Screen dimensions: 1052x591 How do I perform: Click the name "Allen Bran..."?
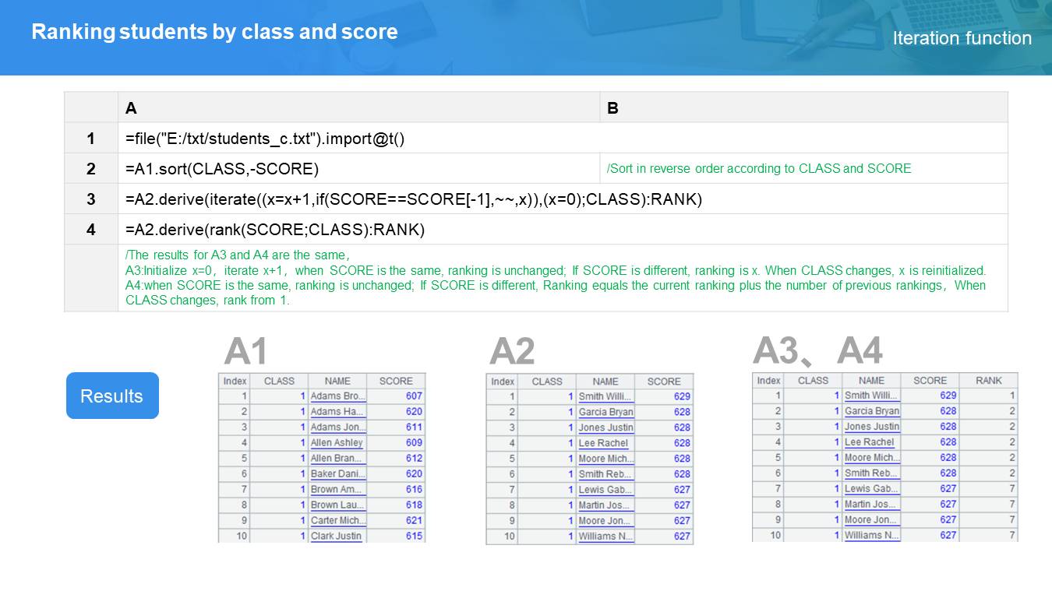[x=337, y=458]
